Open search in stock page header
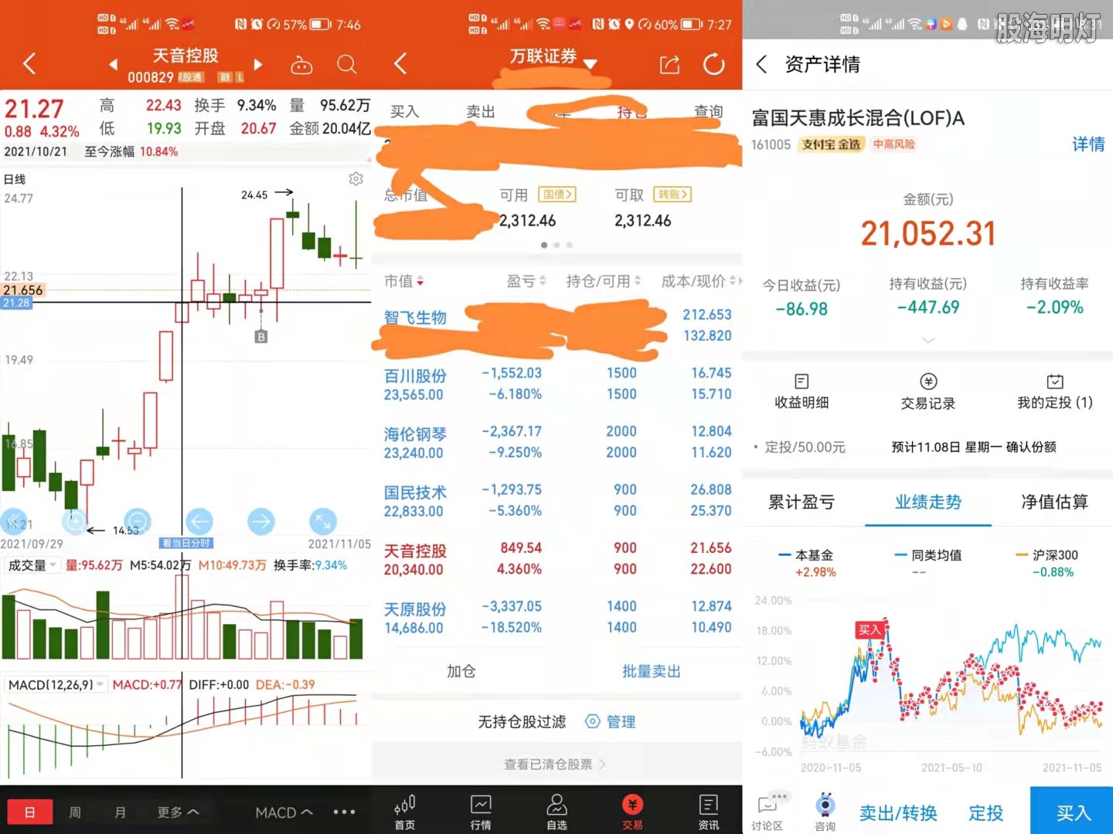 347,64
